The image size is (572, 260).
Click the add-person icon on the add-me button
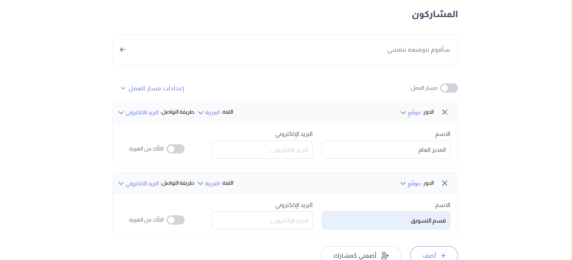pyautogui.click(x=385, y=255)
